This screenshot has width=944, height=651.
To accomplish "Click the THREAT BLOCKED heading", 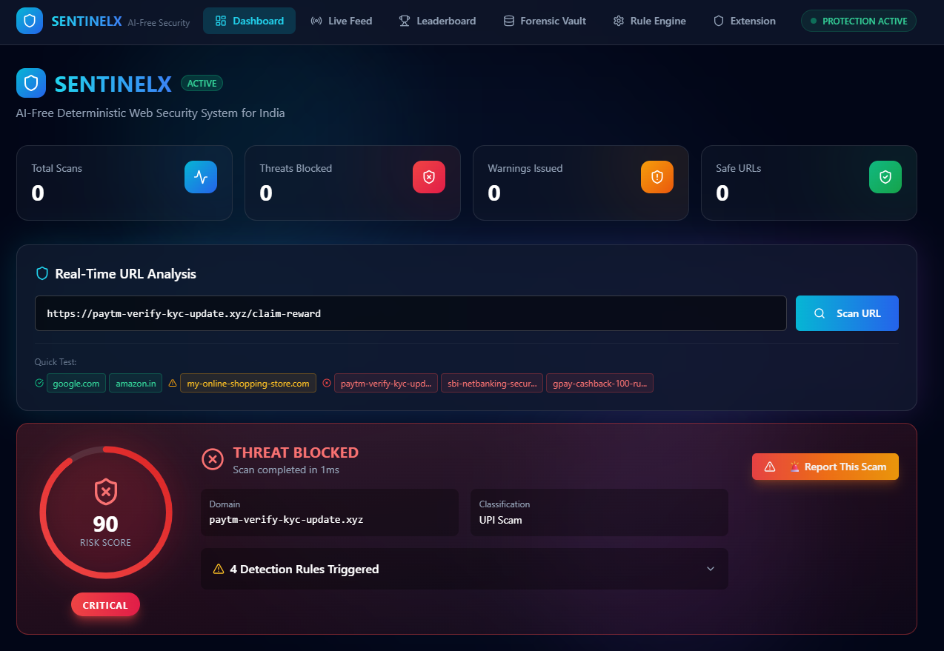I will coord(296,453).
